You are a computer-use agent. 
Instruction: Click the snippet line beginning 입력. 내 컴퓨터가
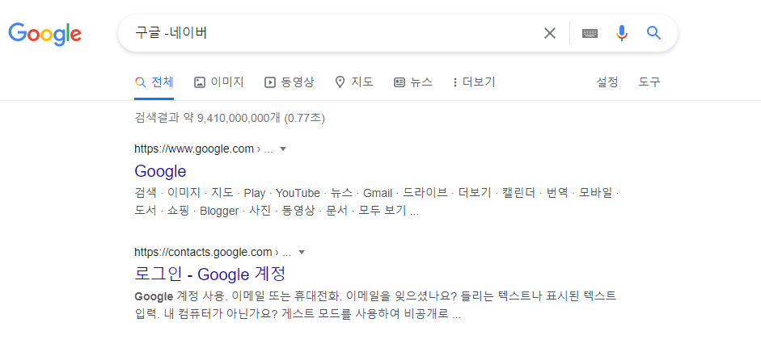[x=298, y=314]
